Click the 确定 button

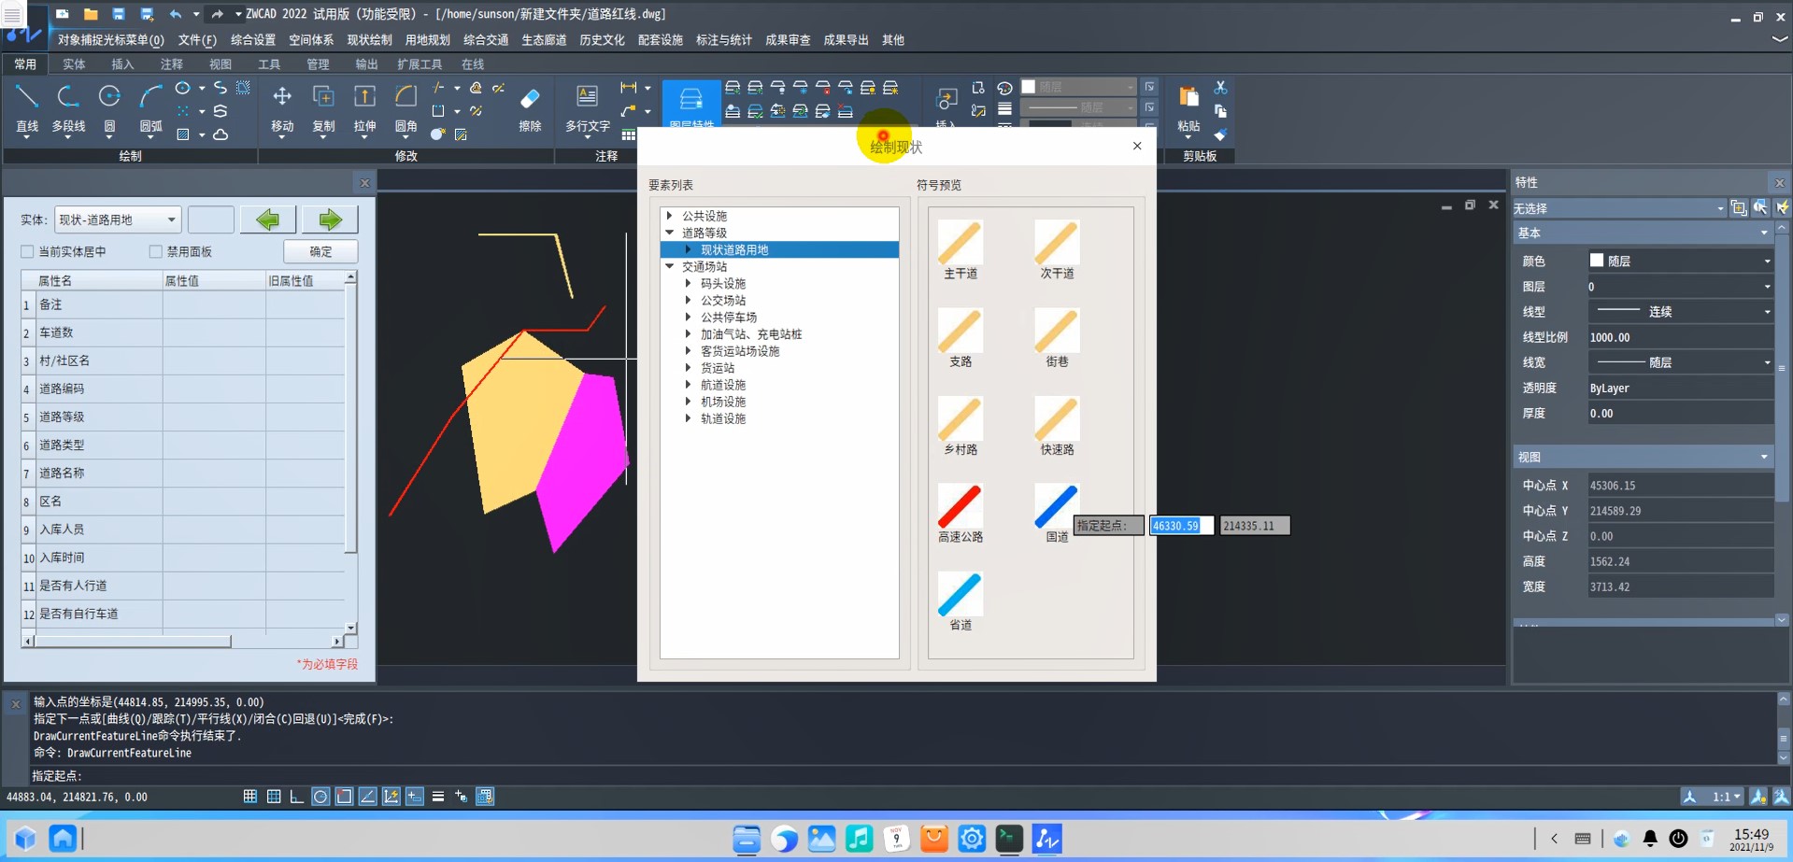(320, 252)
